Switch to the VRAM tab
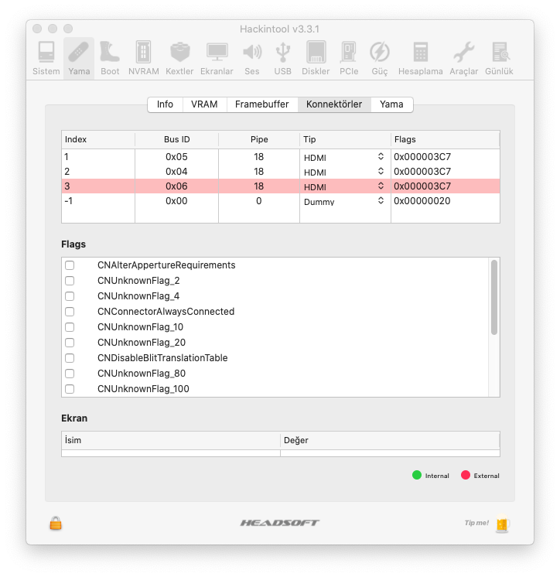 point(204,104)
